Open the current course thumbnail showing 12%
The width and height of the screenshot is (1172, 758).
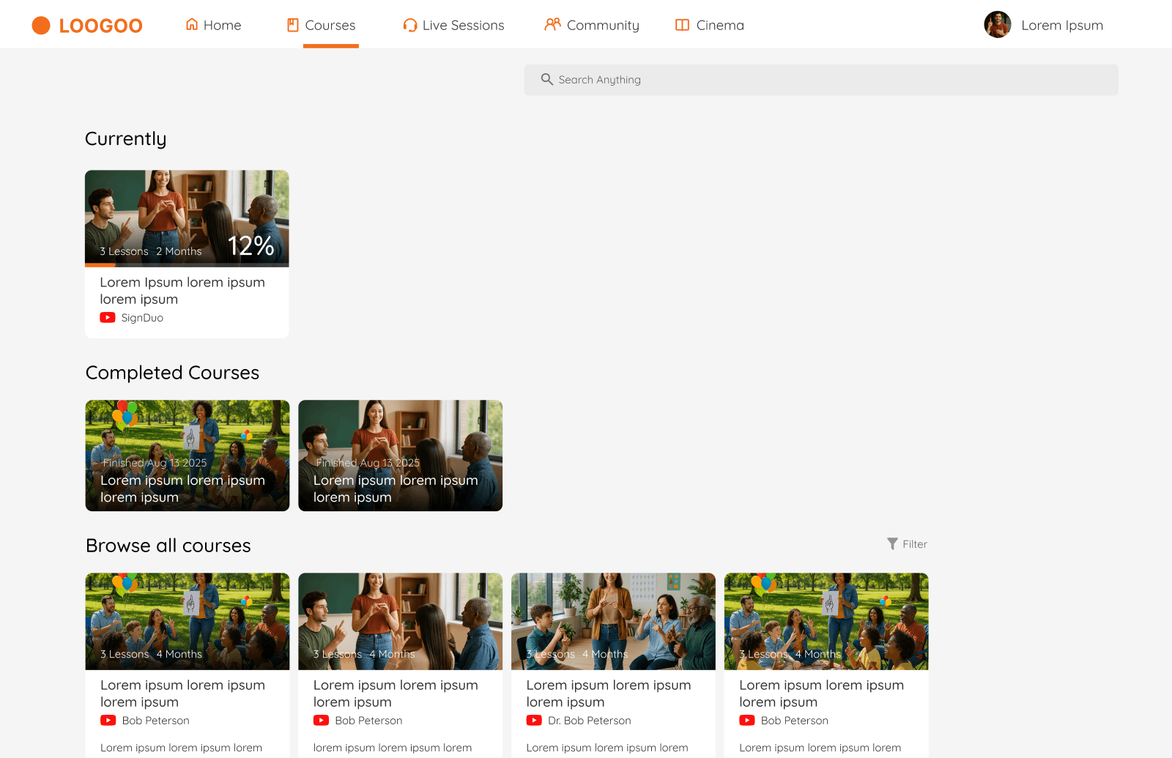pos(187,218)
